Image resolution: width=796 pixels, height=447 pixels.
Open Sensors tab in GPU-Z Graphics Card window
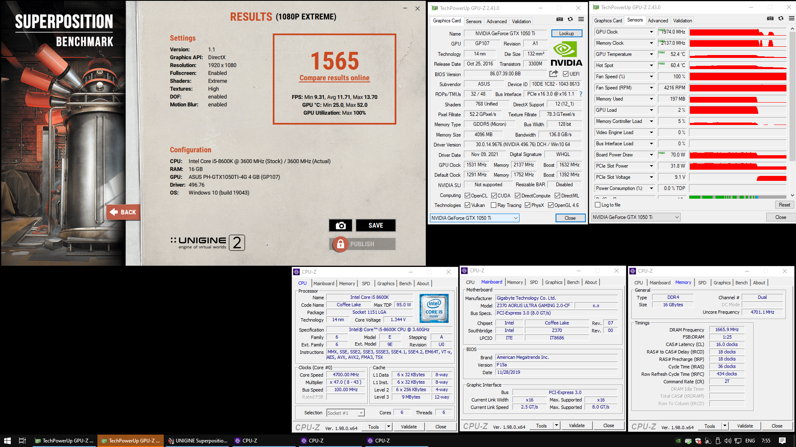tap(473, 22)
